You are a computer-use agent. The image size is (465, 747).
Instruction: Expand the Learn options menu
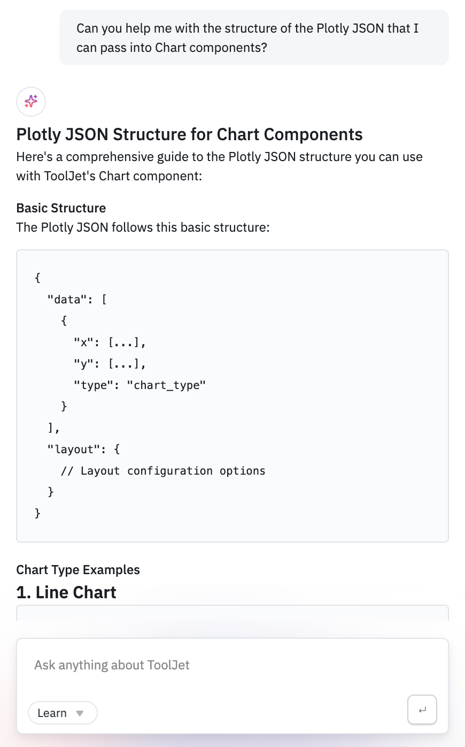[63, 712]
